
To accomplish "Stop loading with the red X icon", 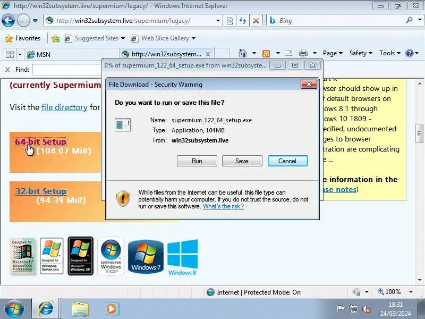I will 256,21.
